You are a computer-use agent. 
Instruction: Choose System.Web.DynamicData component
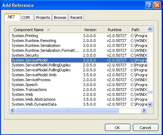79,104
